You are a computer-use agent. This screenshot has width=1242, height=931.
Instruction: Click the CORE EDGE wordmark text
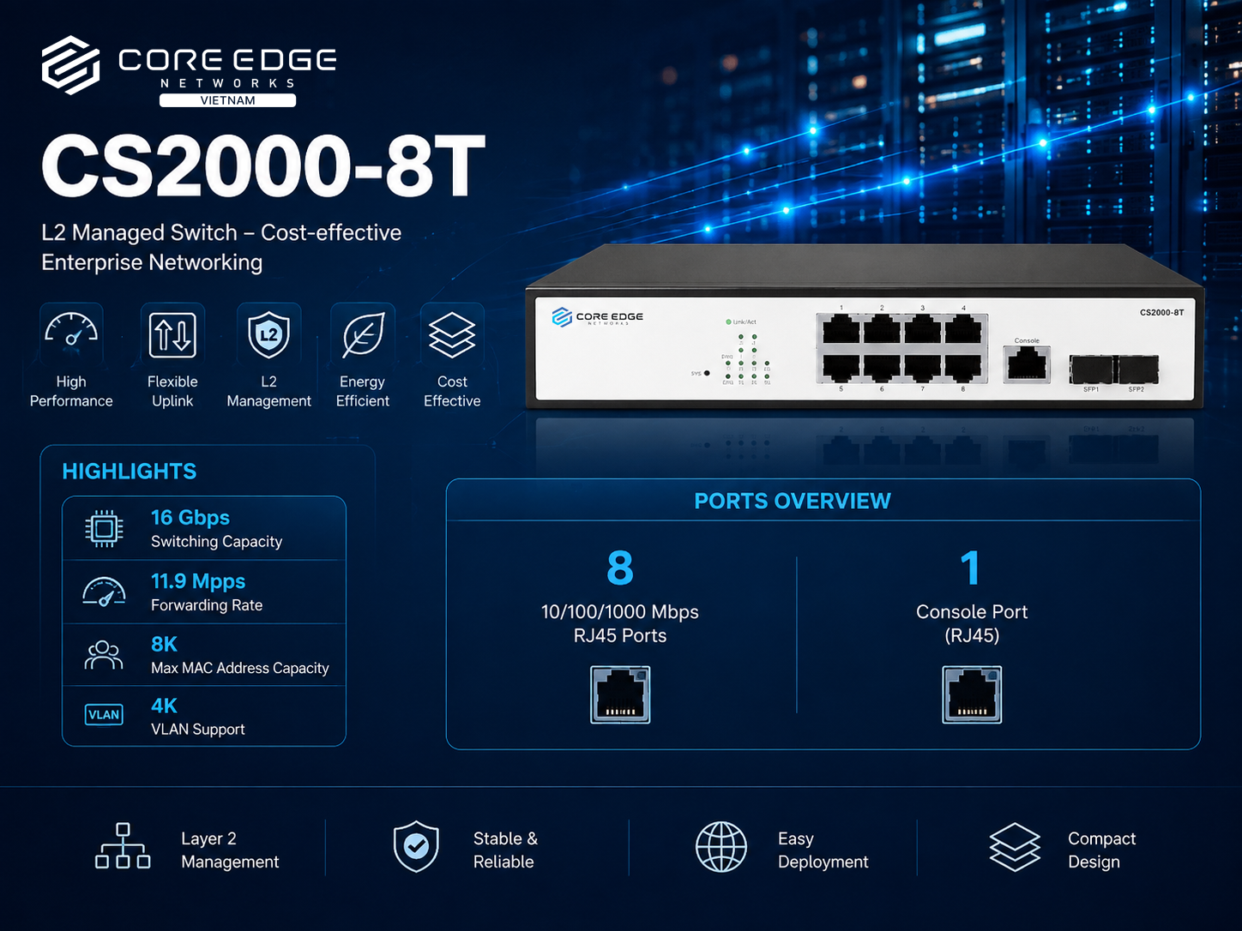click(x=227, y=60)
